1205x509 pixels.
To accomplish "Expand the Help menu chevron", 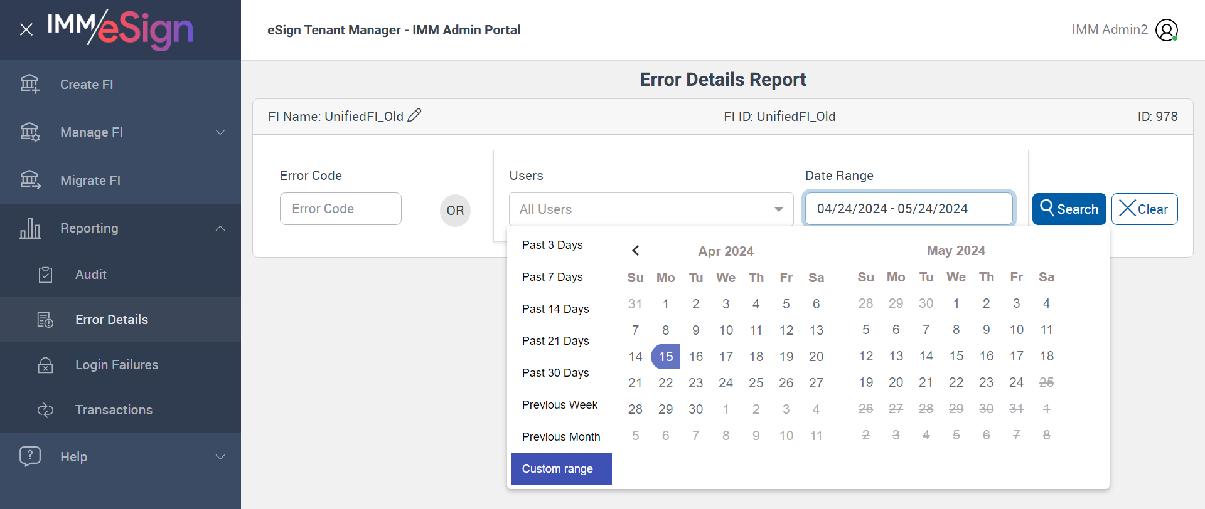I will click(220, 457).
